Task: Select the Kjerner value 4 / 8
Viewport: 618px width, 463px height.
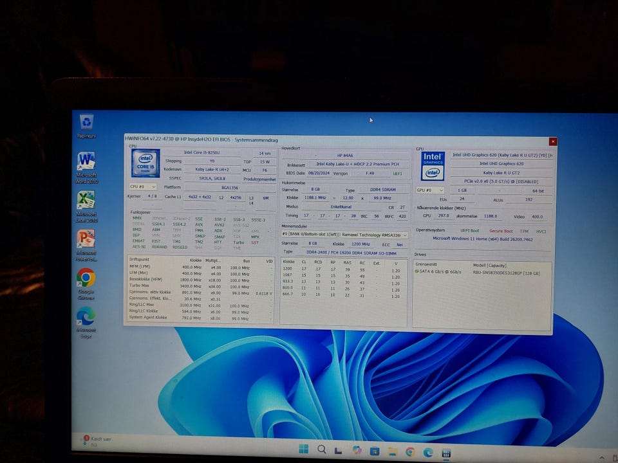Action: [x=152, y=196]
